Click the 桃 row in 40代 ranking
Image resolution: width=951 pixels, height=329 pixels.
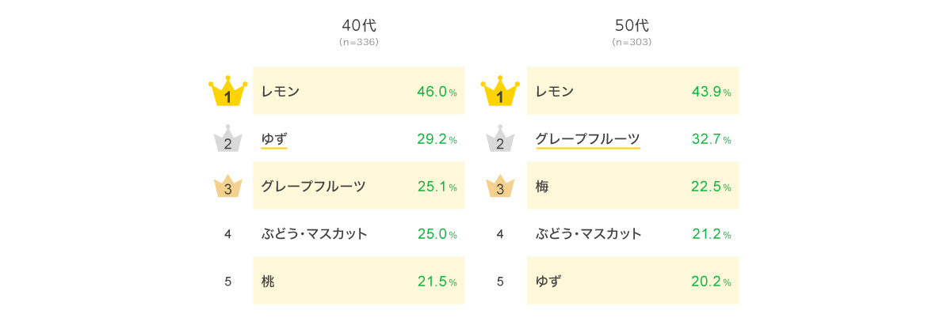point(359,281)
